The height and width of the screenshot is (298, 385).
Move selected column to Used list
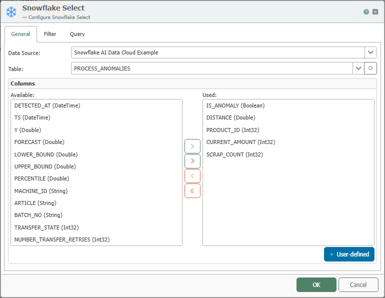(192, 146)
